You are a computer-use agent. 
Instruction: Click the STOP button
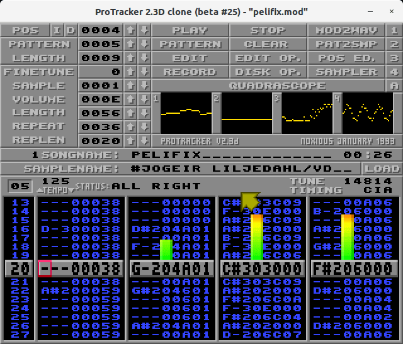tap(268, 30)
